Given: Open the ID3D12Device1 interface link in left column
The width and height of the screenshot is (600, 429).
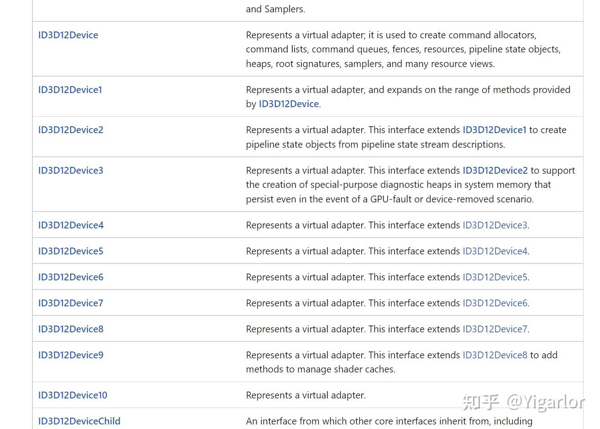Looking at the screenshot, I should 70,90.
